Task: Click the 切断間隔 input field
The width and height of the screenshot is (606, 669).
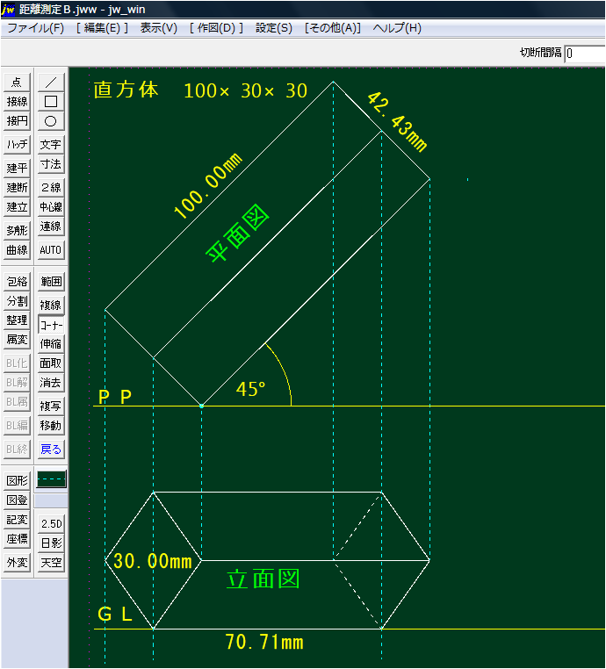Action: [x=584, y=53]
